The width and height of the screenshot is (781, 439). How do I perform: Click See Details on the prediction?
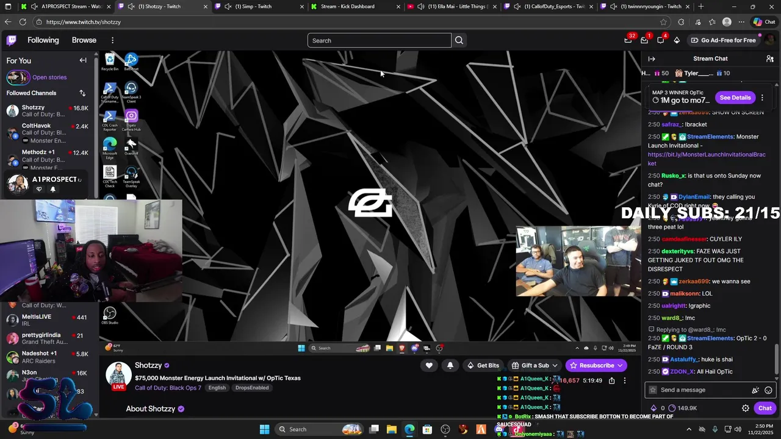coord(735,98)
